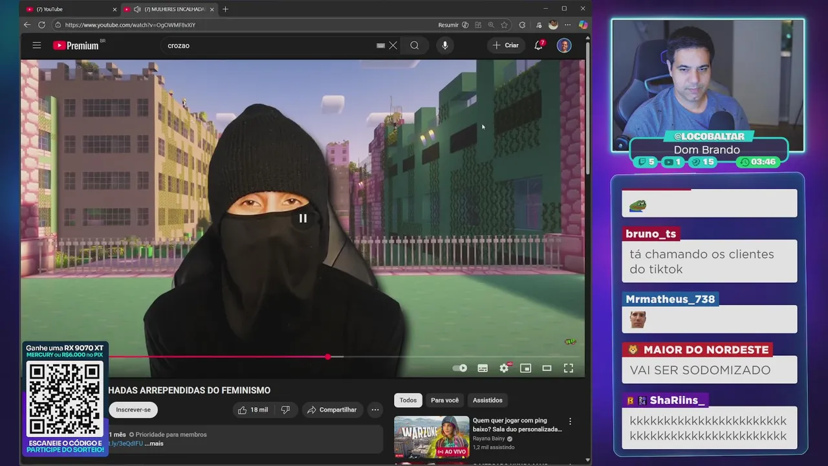Open the Warzone live video thumbnail
The width and height of the screenshot is (828, 466).
pos(431,436)
